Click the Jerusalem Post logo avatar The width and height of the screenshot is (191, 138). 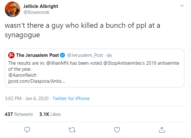(x=11, y=56)
